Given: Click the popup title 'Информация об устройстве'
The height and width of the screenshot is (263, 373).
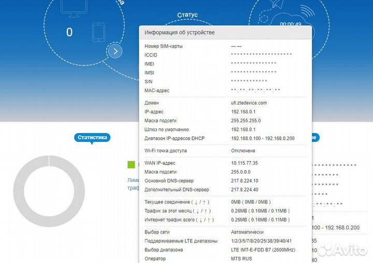Looking at the screenshot, I should [180, 32].
